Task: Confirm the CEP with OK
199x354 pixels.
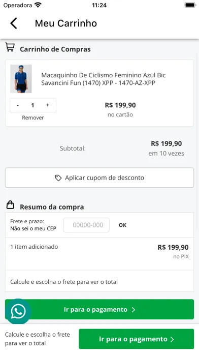Action: [123, 225]
